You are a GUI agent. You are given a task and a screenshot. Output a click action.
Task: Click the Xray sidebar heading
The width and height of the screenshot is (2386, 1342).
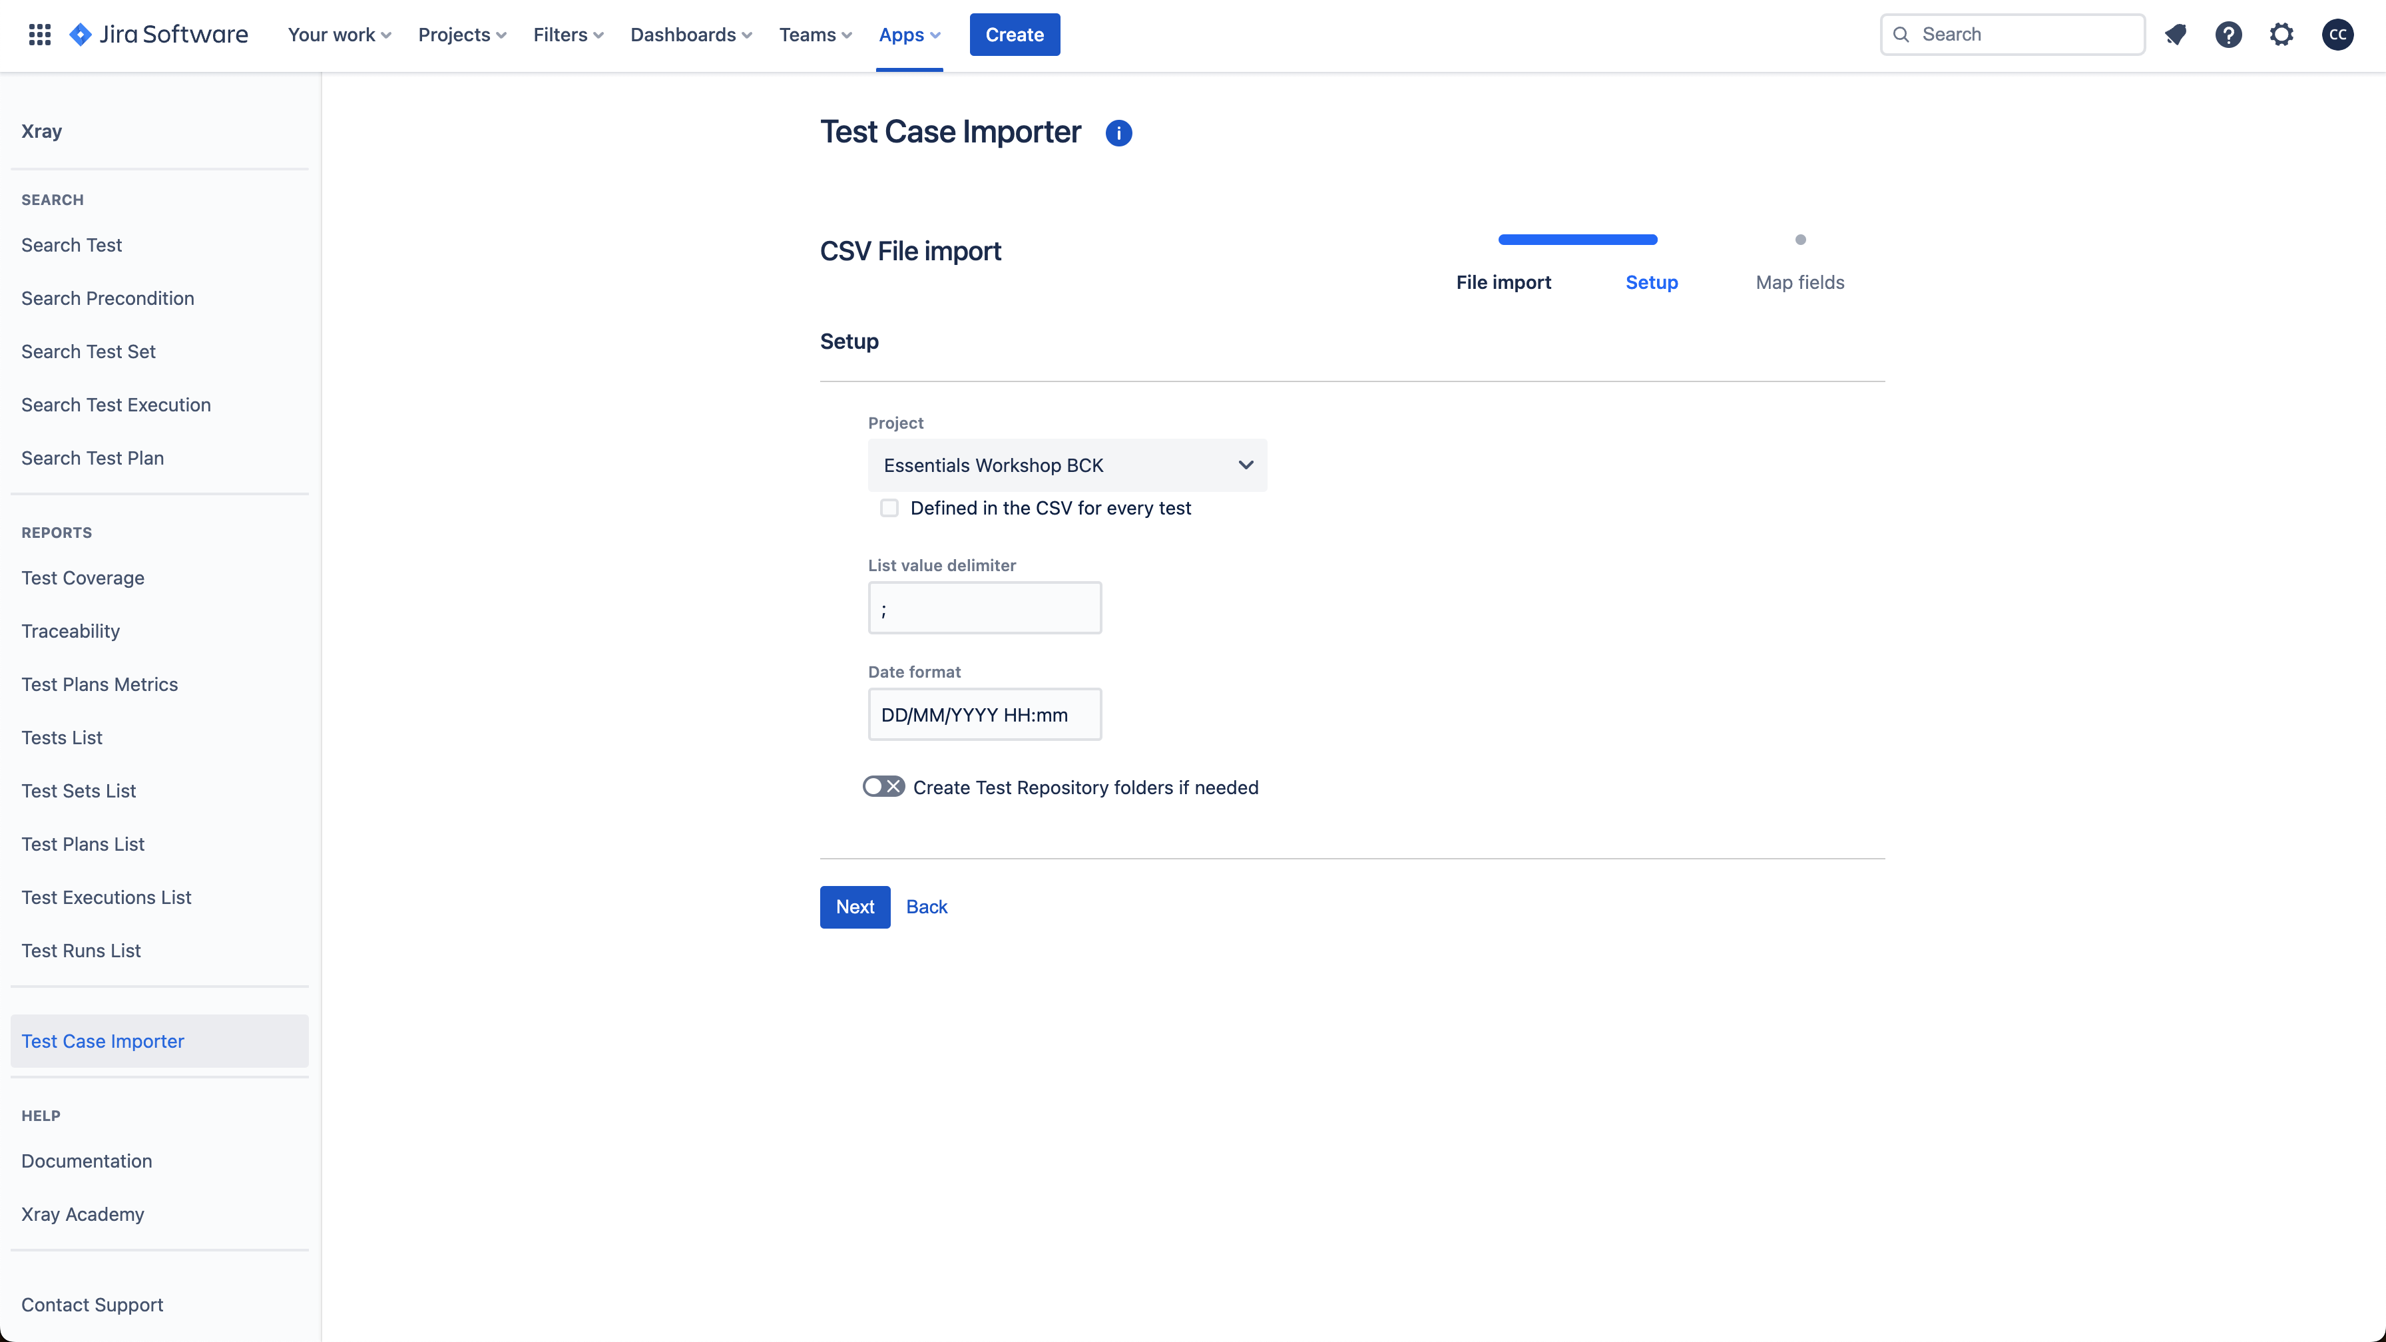[42, 132]
